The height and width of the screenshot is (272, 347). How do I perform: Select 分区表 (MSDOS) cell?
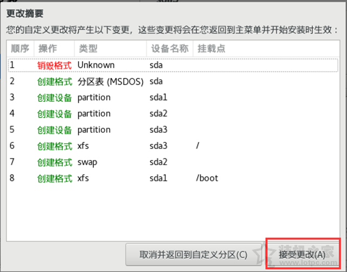pyautogui.click(x=111, y=82)
